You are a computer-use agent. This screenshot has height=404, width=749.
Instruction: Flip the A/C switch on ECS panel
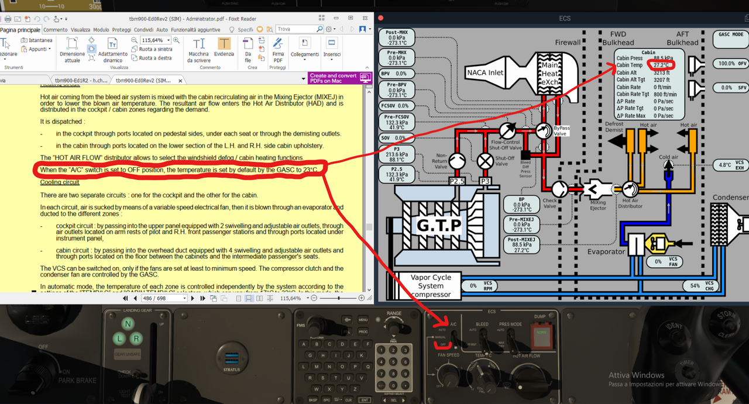point(455,340)
